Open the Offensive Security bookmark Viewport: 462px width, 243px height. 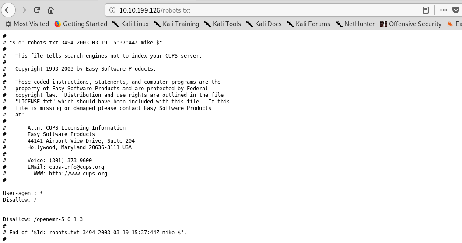coord(411,24)
